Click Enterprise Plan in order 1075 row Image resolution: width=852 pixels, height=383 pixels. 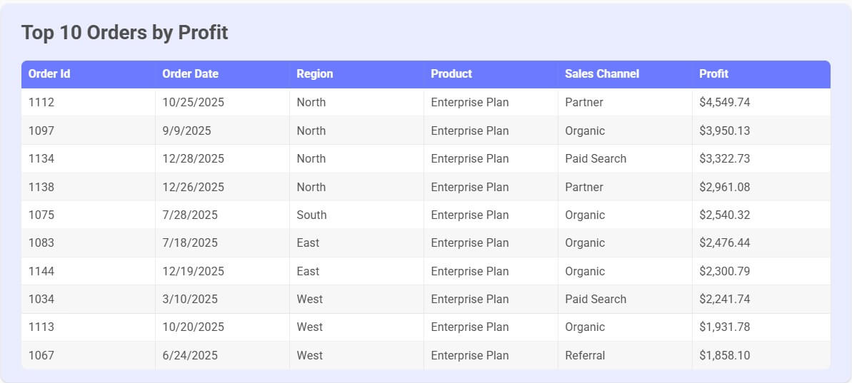[470, 215]
